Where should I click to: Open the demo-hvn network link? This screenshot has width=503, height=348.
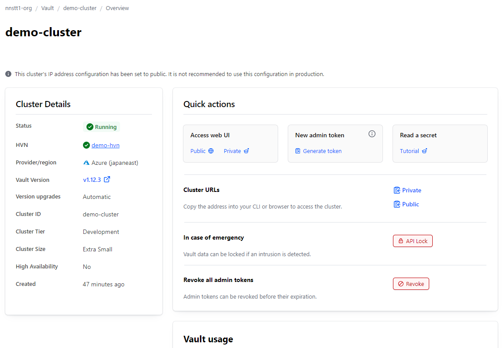click(106, 145)
